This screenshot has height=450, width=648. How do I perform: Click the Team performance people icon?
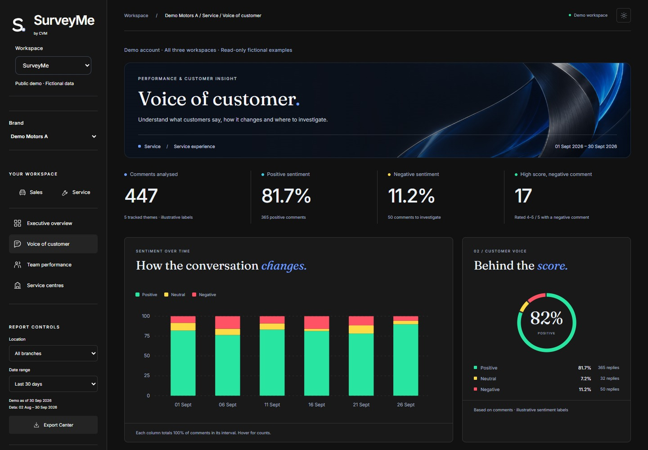[x=18, y=265]
